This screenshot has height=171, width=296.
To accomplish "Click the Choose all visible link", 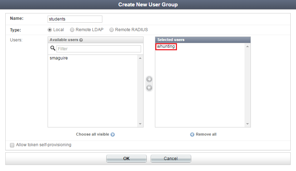I will pyautogui.click(x=92, y=135).
